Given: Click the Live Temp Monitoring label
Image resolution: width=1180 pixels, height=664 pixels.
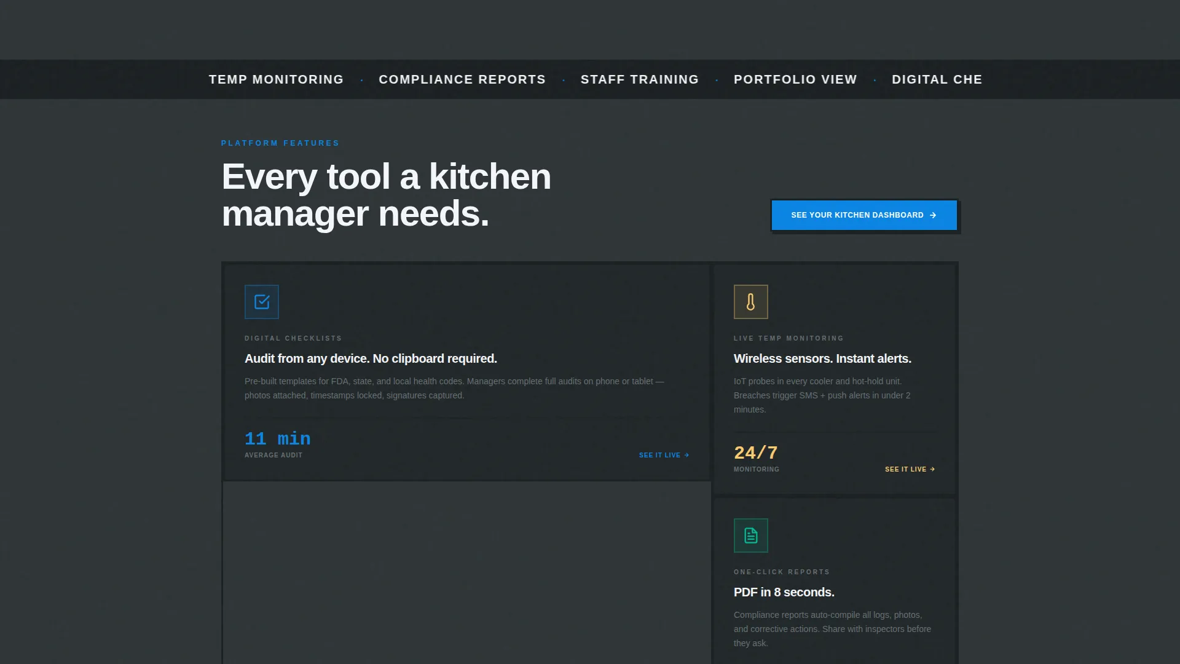Looking at the screenshot, I should (x=789, y=339).
